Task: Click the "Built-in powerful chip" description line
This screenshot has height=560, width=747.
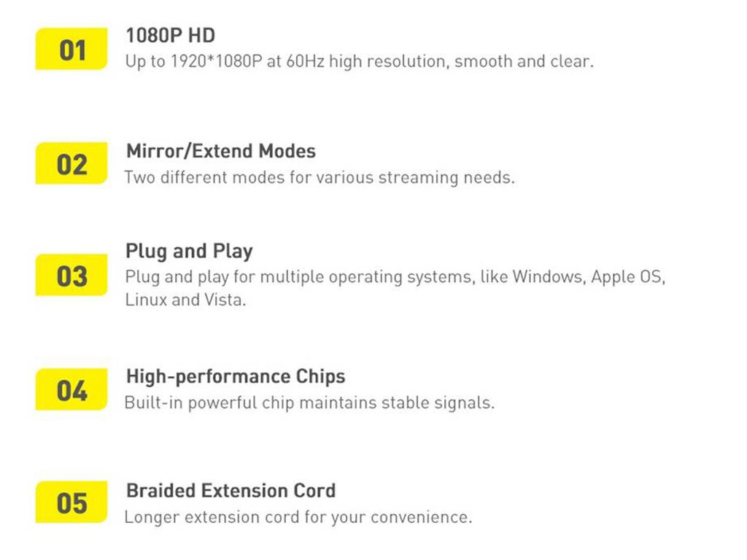Action: (x=309, y=402)
